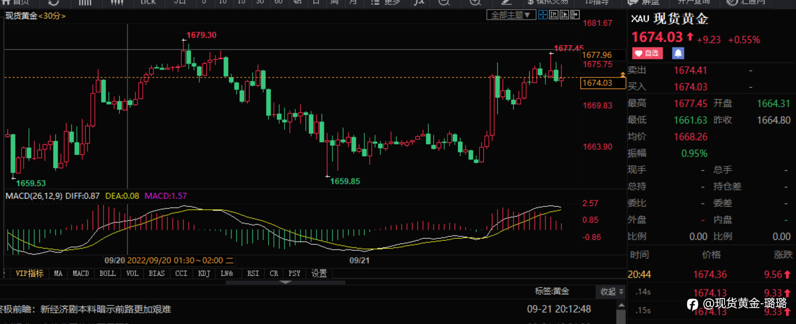Click the 均价 value 1668.26
Image resolution: width=796 pixels, height=324 pixels.
coord(690,137)
